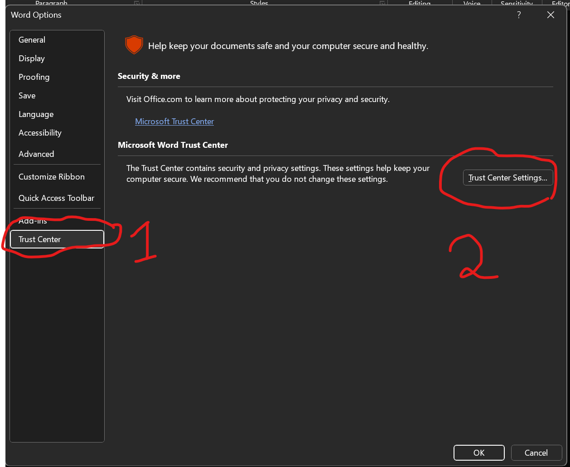Click the Editor icon in the ribbon
This screenshot has width=570, height=467.
click(x=562, y=3)
